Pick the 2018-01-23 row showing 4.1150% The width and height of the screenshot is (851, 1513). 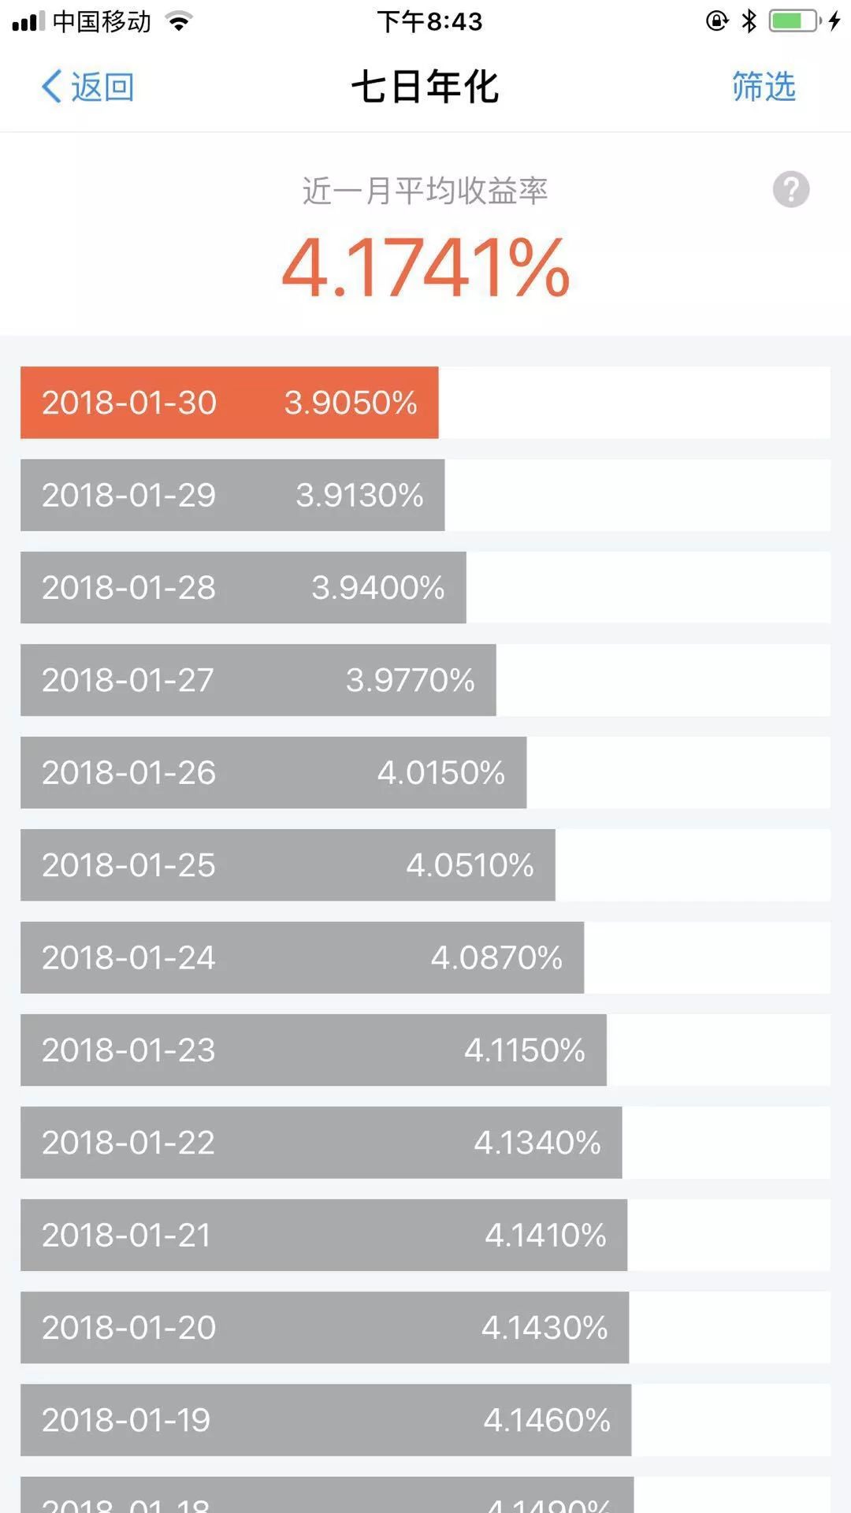[313, 1050]
